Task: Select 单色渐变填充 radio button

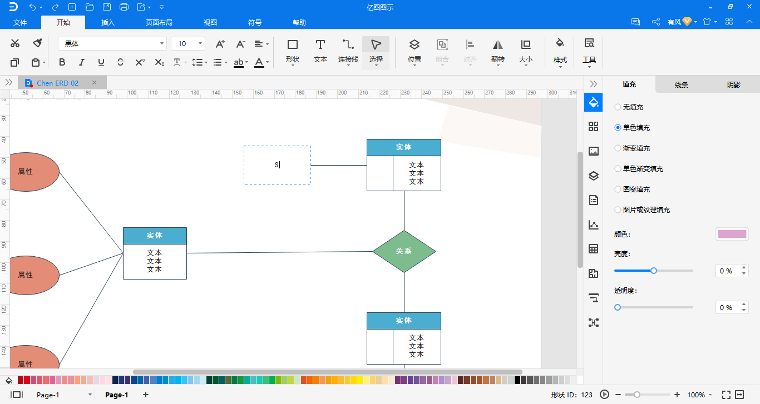Action: point(618,168)
